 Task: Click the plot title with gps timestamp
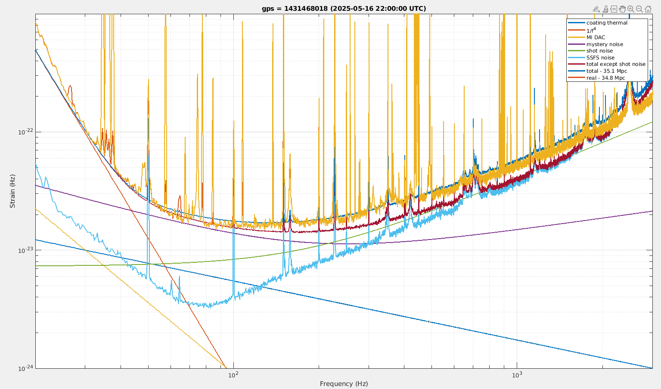pyautogui.click(x=344, y=9)
